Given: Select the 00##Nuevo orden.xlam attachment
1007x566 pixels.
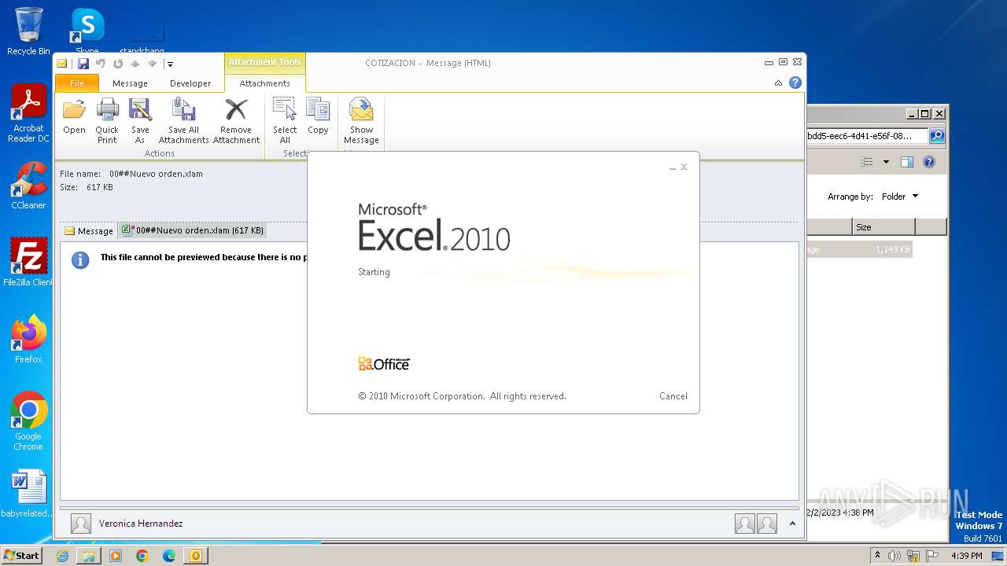Looking at the screenshot, I should (193, 230).
